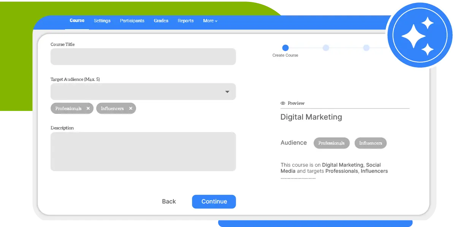
Task: Open the Settings tab
Action: click(102, 21)
